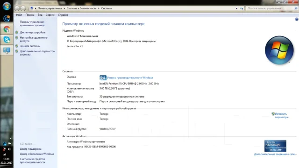
Task: Open 'Диспетчер устройств' link
Action: [x=33, y=32]
